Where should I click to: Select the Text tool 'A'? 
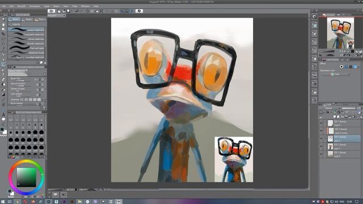3,114
